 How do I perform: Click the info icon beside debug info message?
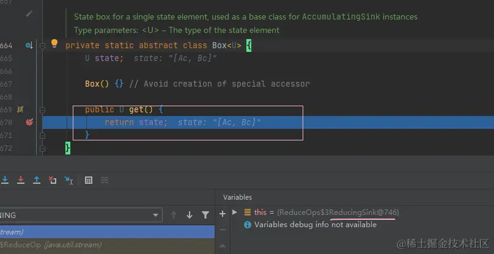point(248,225)
